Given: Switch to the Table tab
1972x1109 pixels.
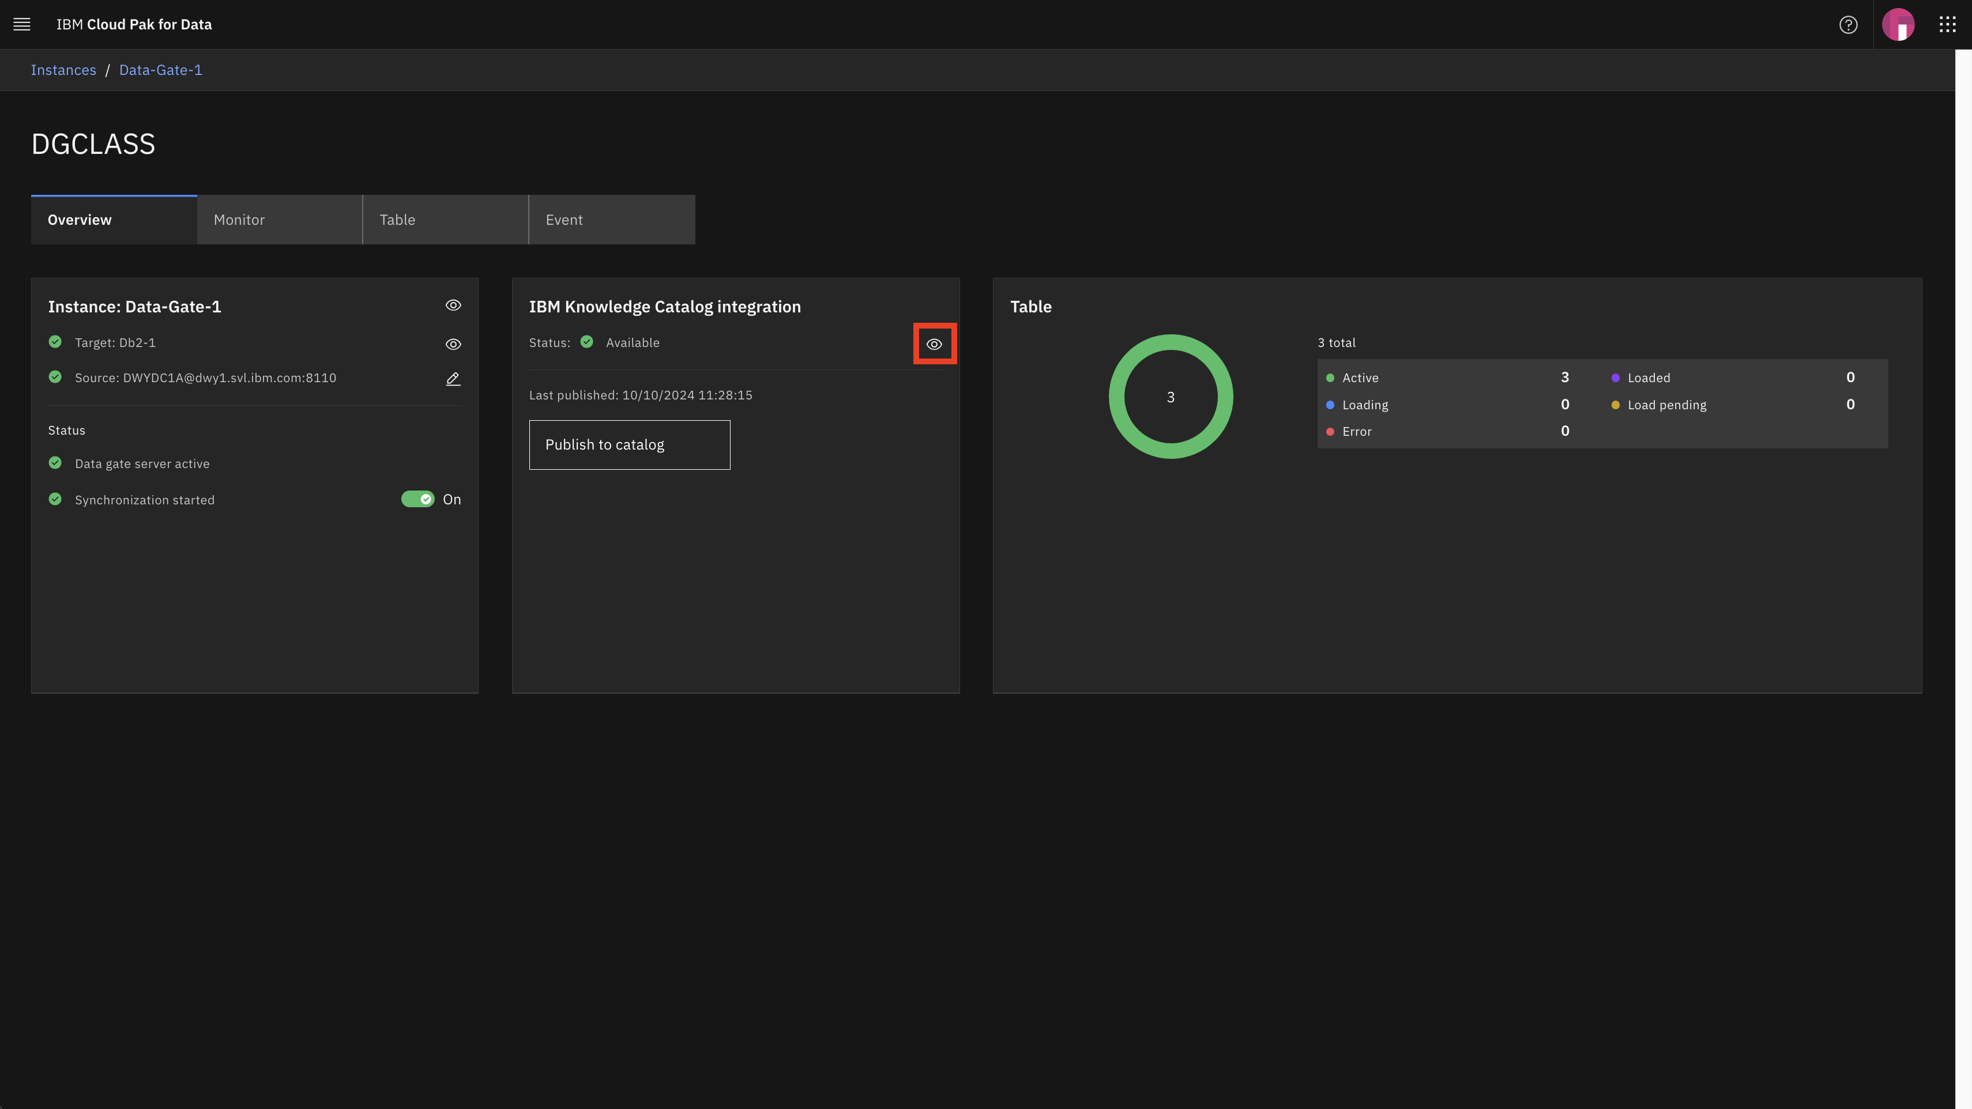Looking at the screenshot, I should pos(446,220).
